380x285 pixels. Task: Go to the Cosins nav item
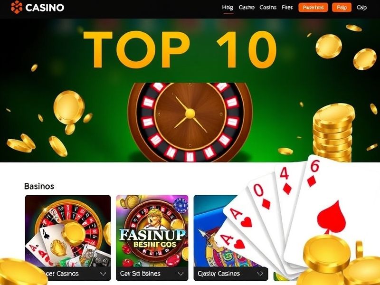click(268, 8)
